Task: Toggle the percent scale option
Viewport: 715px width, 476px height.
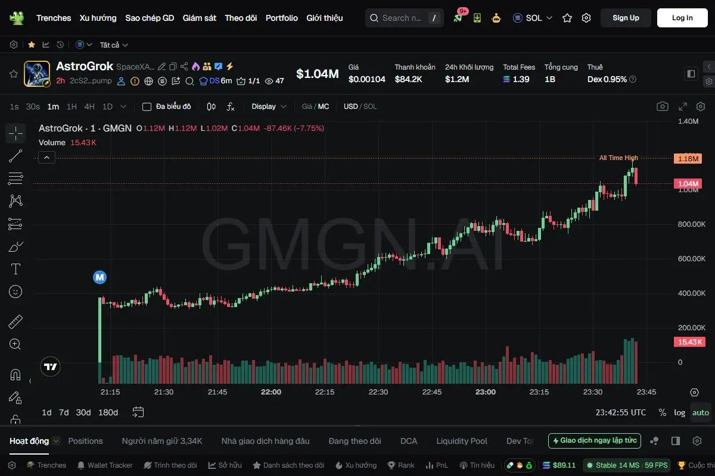Action: click(x=663, y=412)
